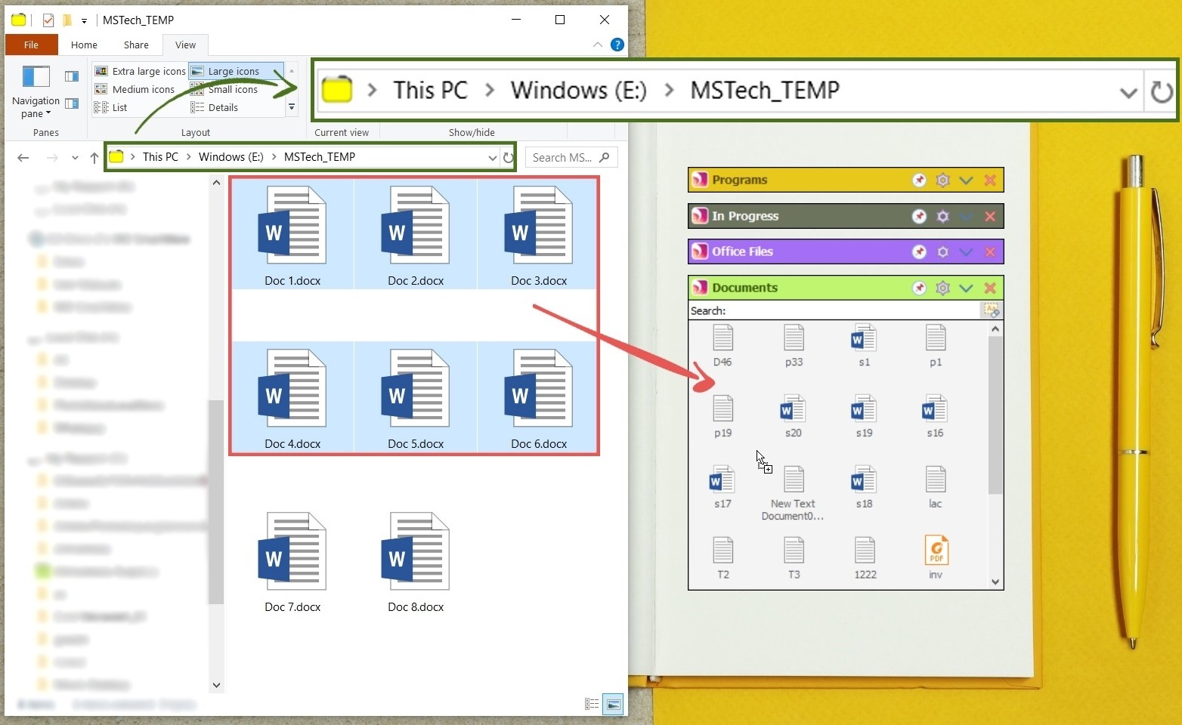Switch to the Home ribbon tab

(x=84, y=45)
